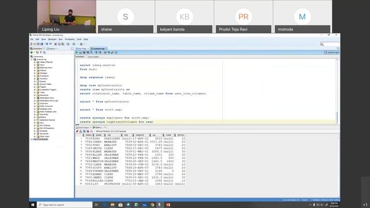Select Cloud Connections in the tree
The height and width of the screenshot is (208, 370).
(40, 139)
